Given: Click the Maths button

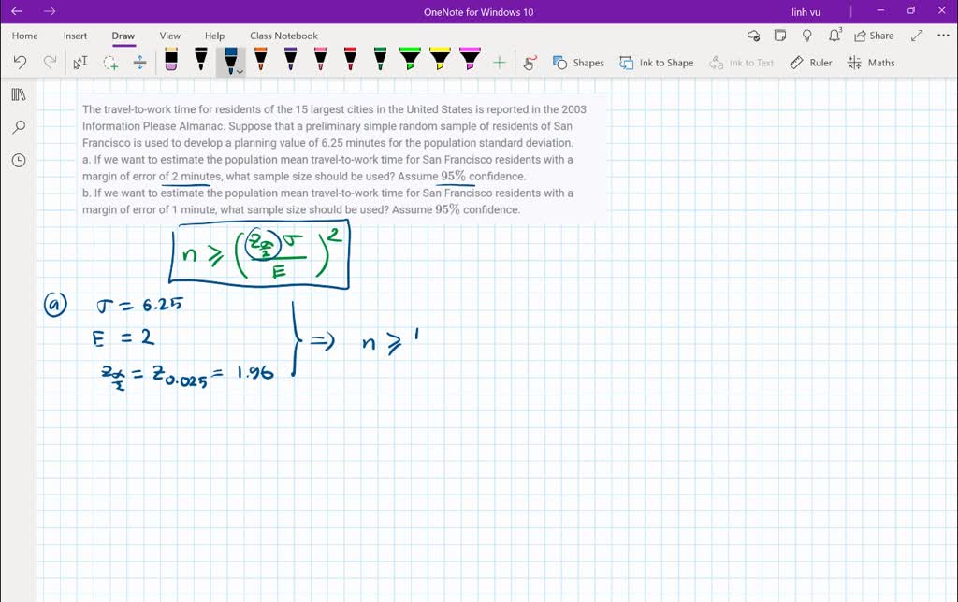Looking at the screenshot, I should click(x=871, y=63).
